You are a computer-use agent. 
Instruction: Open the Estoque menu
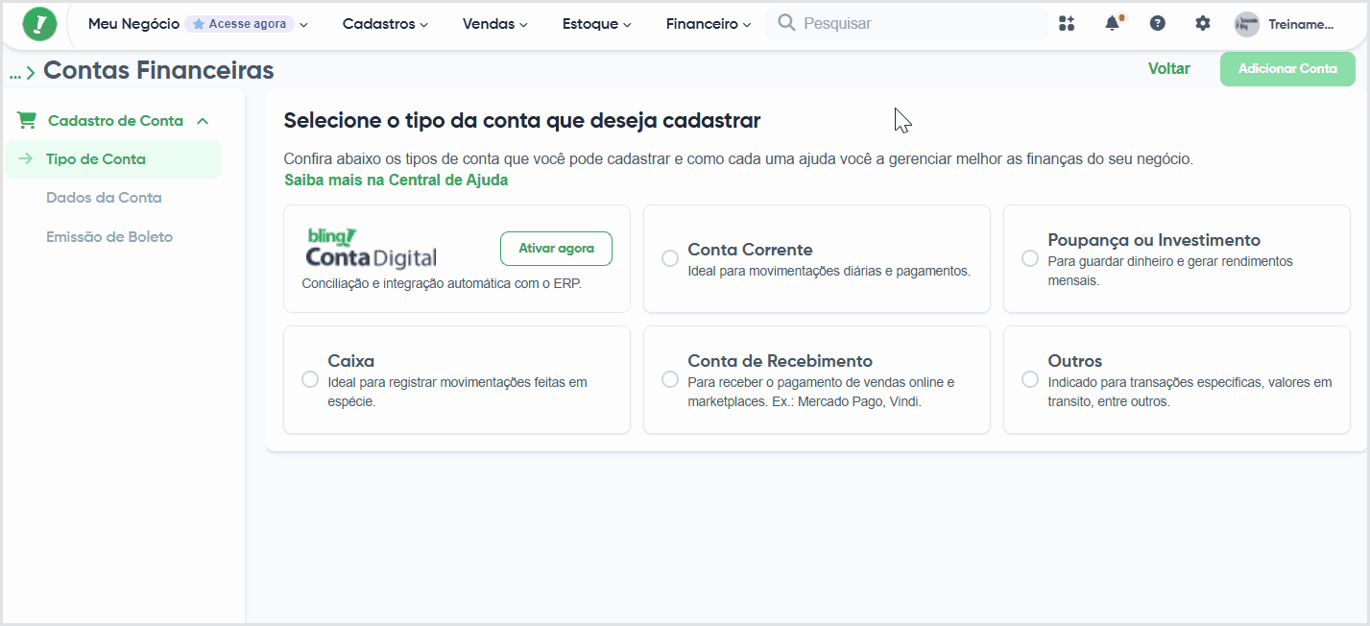(x=597, y=24)
